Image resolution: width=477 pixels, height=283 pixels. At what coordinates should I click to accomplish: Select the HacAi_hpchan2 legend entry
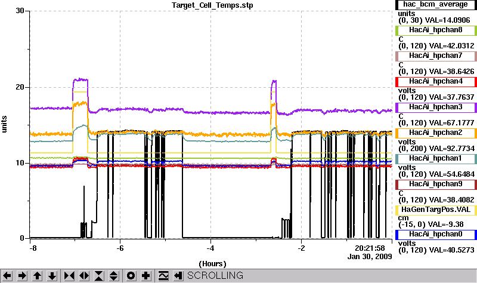coord(436,133)
